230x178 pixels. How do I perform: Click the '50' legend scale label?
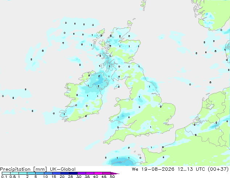pyautogui.click(x=112, y=177)
